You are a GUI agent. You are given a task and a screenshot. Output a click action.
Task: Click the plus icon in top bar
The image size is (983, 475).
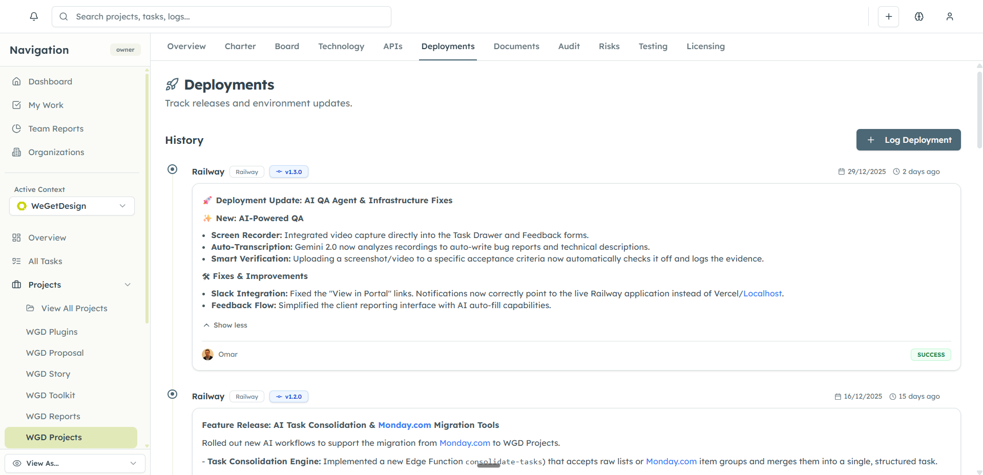point(888,16)
